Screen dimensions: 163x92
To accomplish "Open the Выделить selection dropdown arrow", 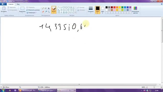I will (22, 13).
